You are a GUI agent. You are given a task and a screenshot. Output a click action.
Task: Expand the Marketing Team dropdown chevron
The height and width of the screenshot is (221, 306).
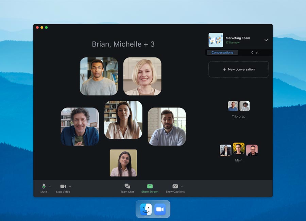266,40
